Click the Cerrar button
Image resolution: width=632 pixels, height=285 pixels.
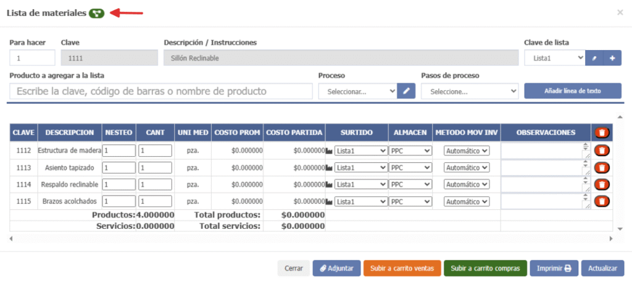(294, 268)
